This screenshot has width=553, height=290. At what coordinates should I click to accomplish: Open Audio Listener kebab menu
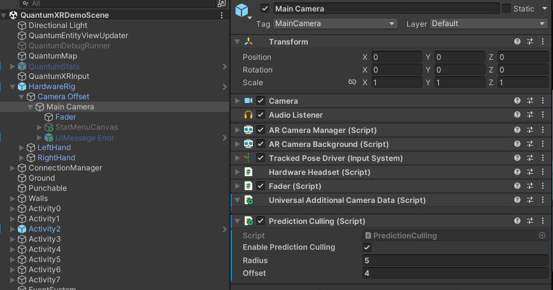tap(543, 114)
